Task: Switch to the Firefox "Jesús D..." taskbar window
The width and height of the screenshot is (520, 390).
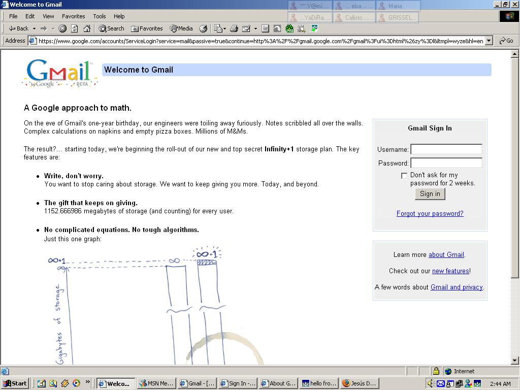Action: tap(360, 383)
